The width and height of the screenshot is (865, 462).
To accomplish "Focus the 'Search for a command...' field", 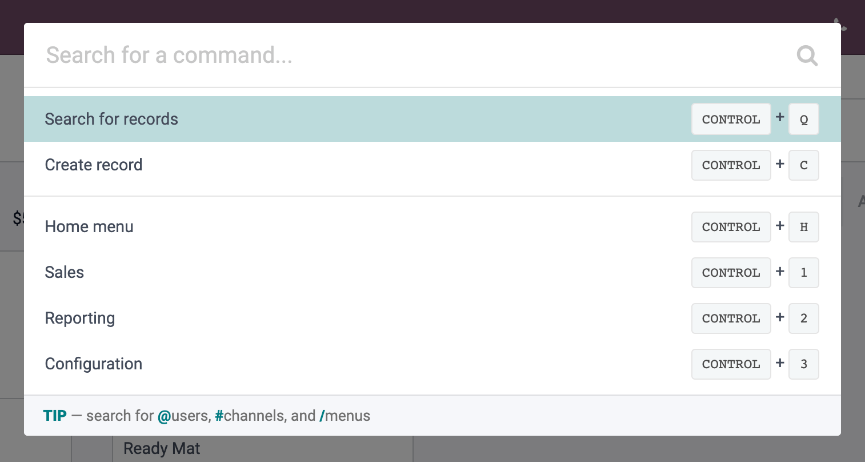I will [x=411, y=55].
